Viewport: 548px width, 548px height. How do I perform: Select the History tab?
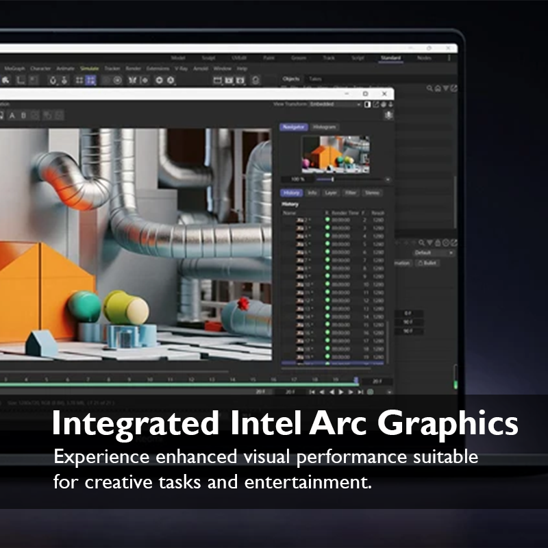coord(292,192)
